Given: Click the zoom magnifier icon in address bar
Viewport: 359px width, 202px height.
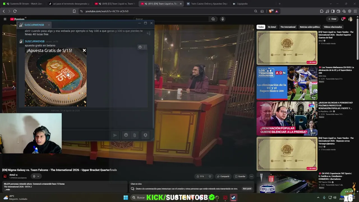Looking at the screenshot, I should (x=256, y=11).
